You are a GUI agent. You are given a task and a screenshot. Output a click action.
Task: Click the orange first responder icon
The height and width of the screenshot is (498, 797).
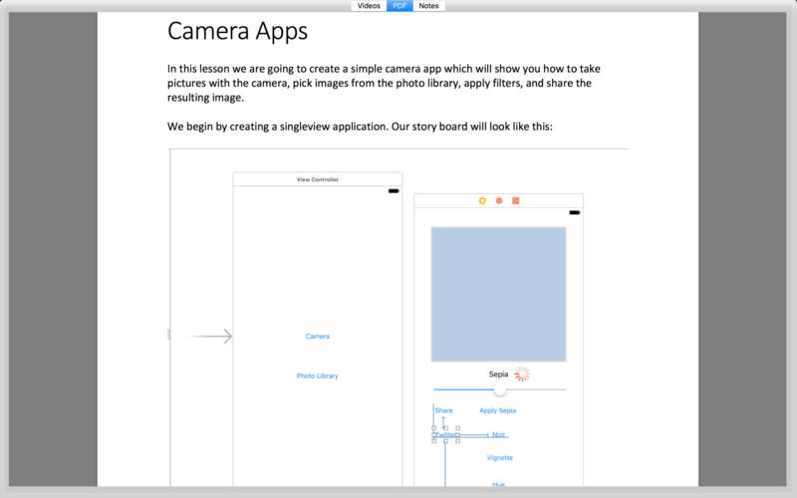(x=499, y=201)
